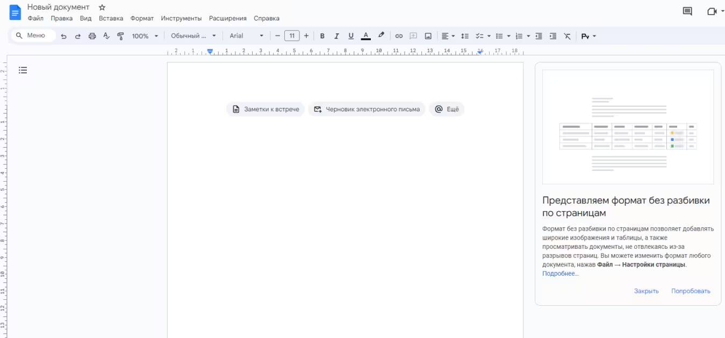Show document outline list icon

point(23,70)
